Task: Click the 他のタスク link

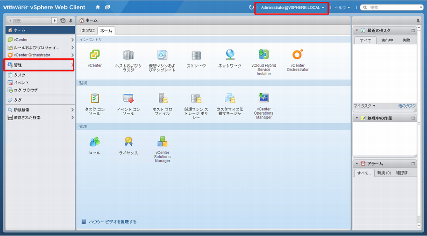Action: (x=406, y=106)
